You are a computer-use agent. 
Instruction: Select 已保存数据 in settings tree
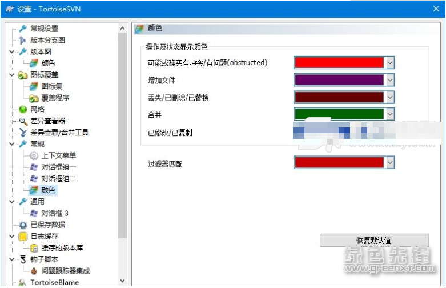[x=48, y=225]
